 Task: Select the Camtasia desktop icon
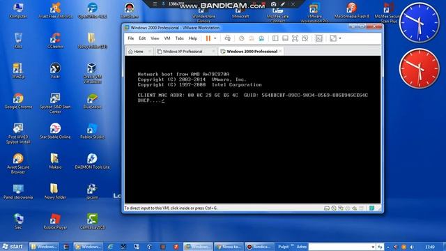coord(92,222)
